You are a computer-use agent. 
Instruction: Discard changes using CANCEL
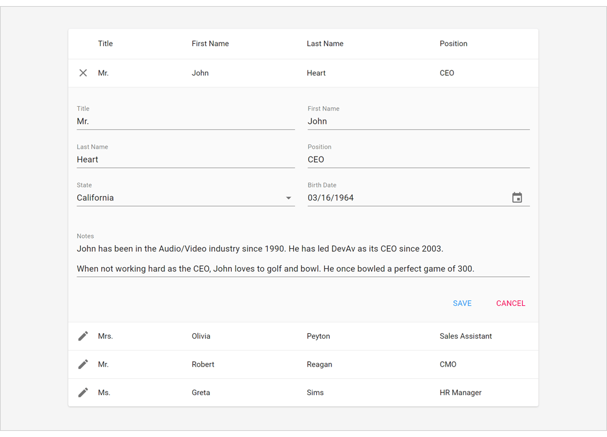(510, 303)
